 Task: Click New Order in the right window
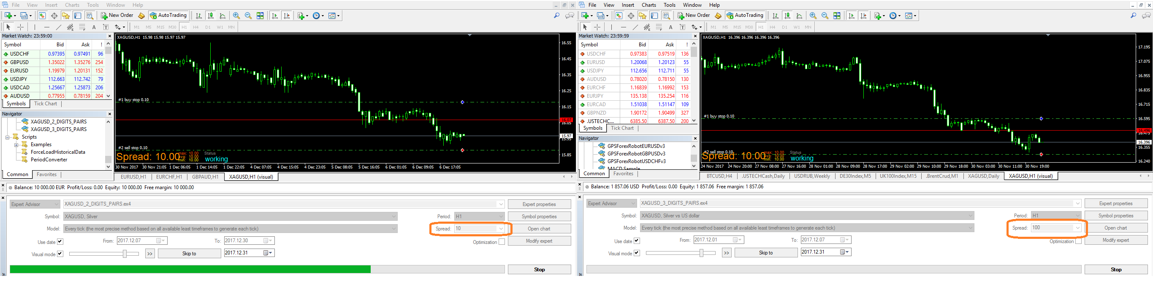point(694,16)
